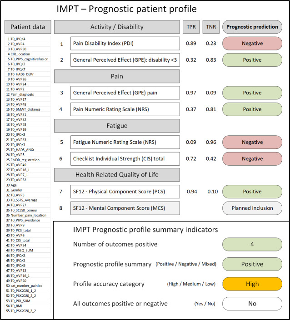Screen dimensions: 290x320
Task: Click the All outcomes positive or negative No field
Action: (x=252, y=303)
